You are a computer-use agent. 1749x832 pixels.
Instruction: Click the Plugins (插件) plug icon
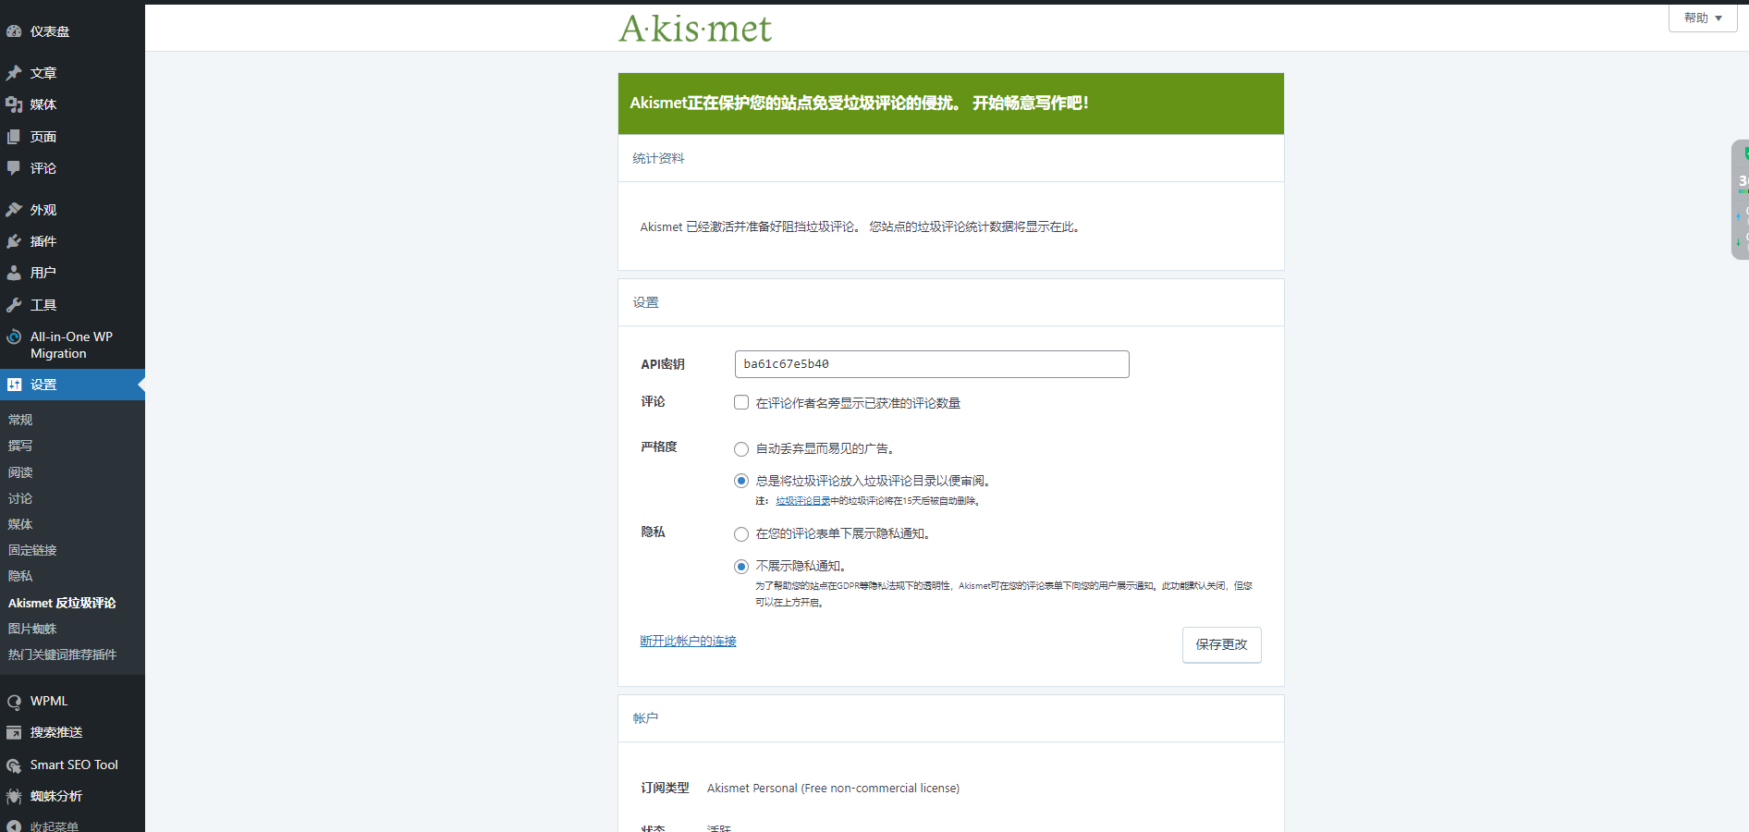(14, 241)
